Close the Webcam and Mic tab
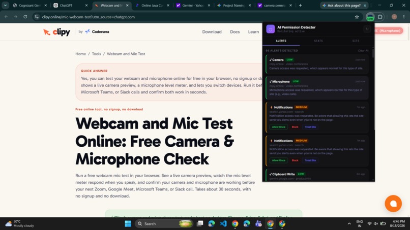410x230 pixels. (127, 5)
